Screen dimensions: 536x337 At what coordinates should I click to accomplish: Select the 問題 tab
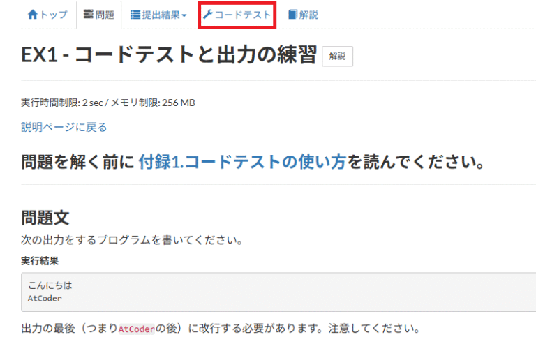(104, 15)
